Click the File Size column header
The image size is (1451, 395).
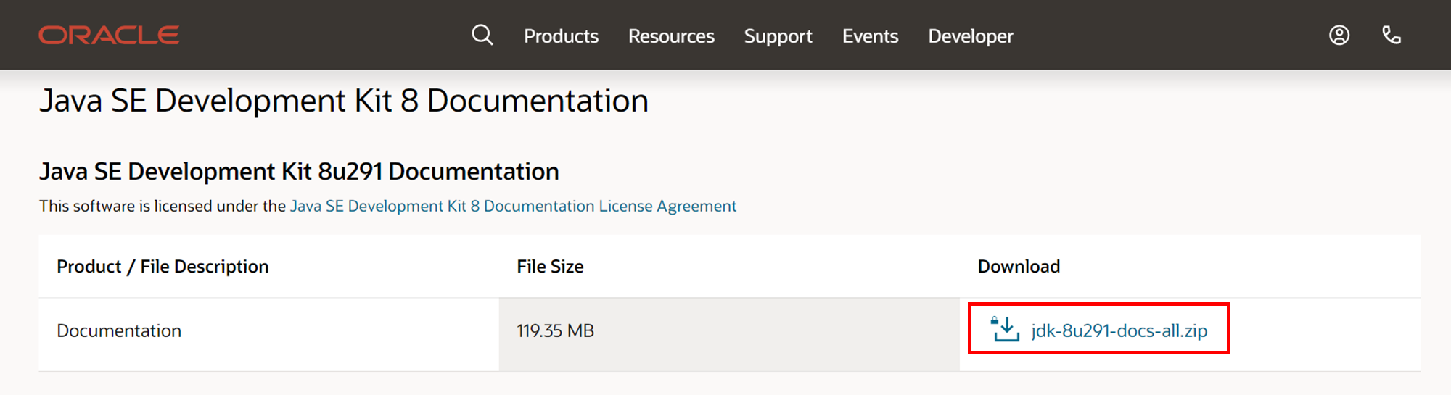550,266
